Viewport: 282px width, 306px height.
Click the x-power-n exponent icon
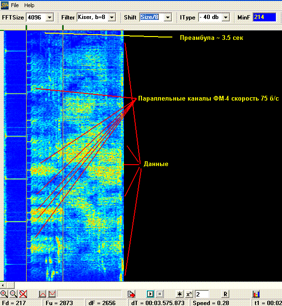coord(189,294)
